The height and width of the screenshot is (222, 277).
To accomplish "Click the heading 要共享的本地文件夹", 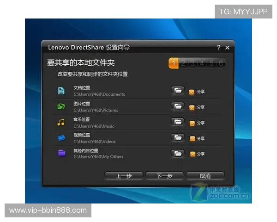I will tap(81, 63).
